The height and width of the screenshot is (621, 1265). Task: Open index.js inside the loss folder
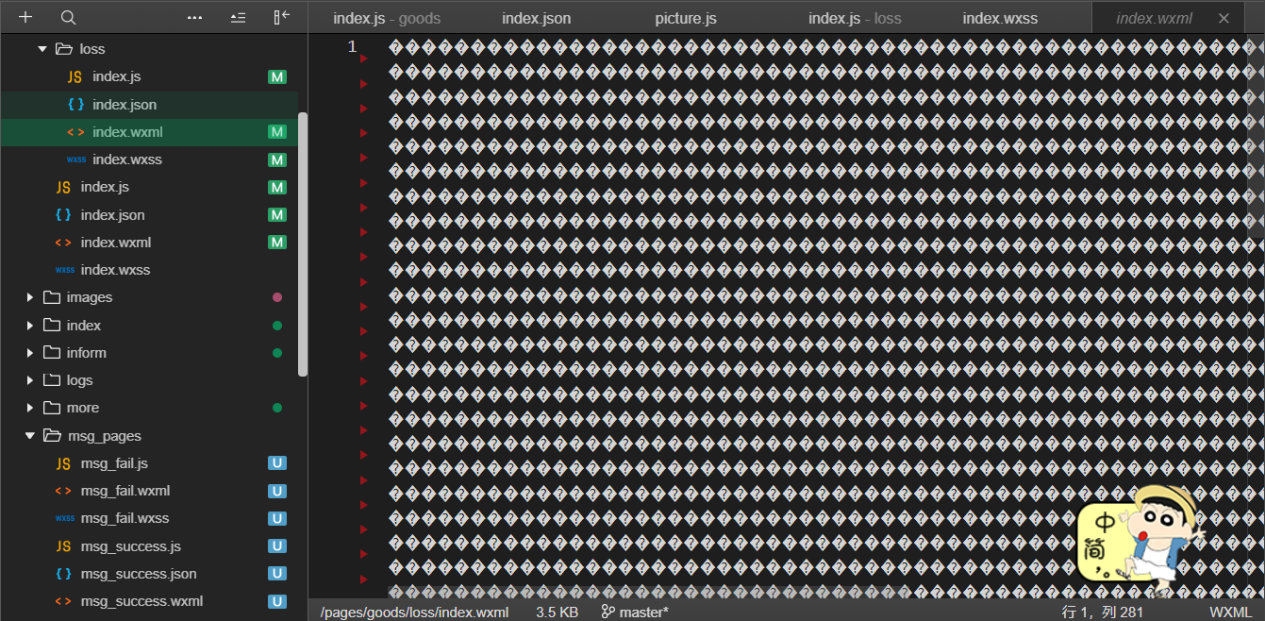click(x=116, y=76)
